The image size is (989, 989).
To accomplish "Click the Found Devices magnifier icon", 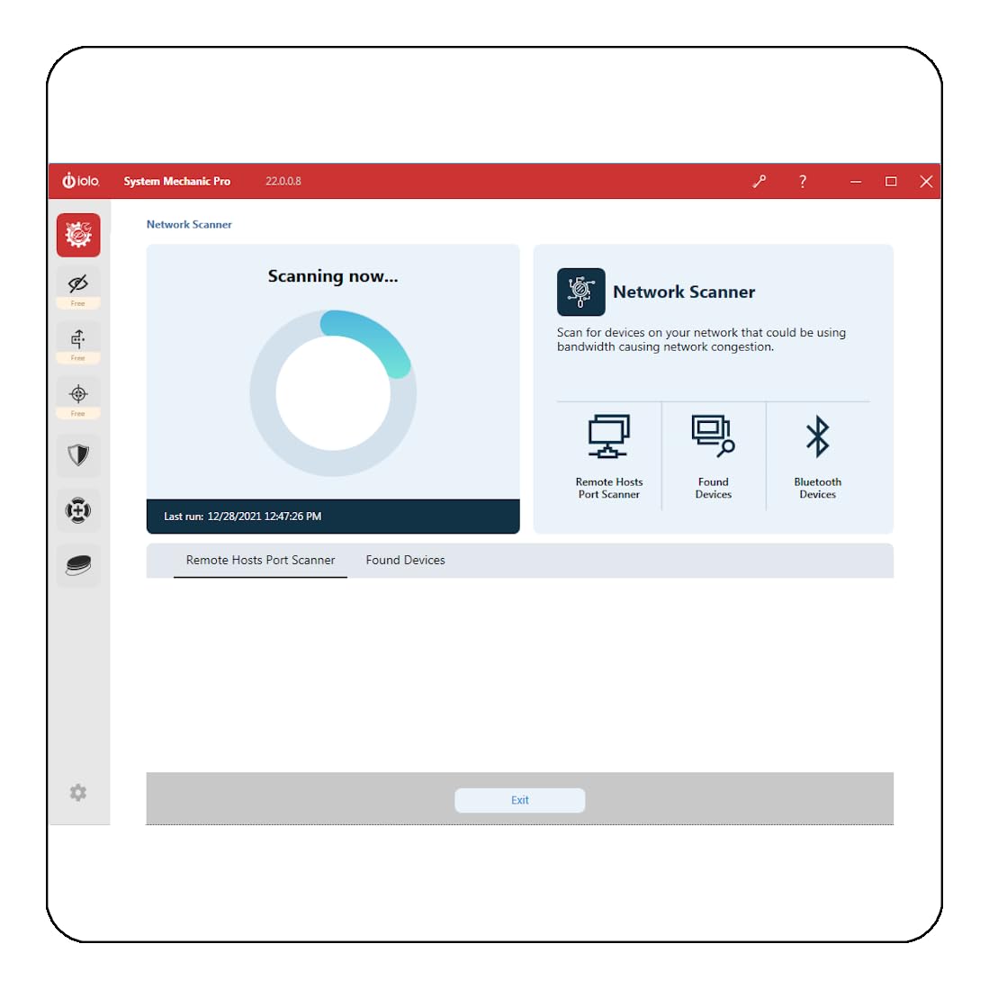I will [713, 436].
